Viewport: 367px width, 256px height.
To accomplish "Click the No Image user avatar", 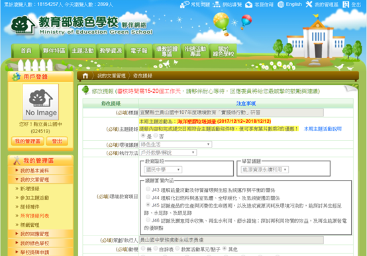I will 40,102.
